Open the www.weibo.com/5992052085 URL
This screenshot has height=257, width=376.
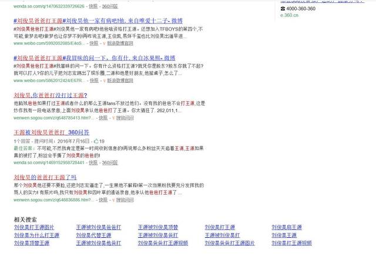pos(49,43)
